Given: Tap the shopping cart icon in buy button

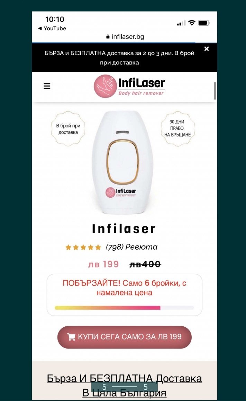Looking at the screenshot, I should click(x=71, y=336).
